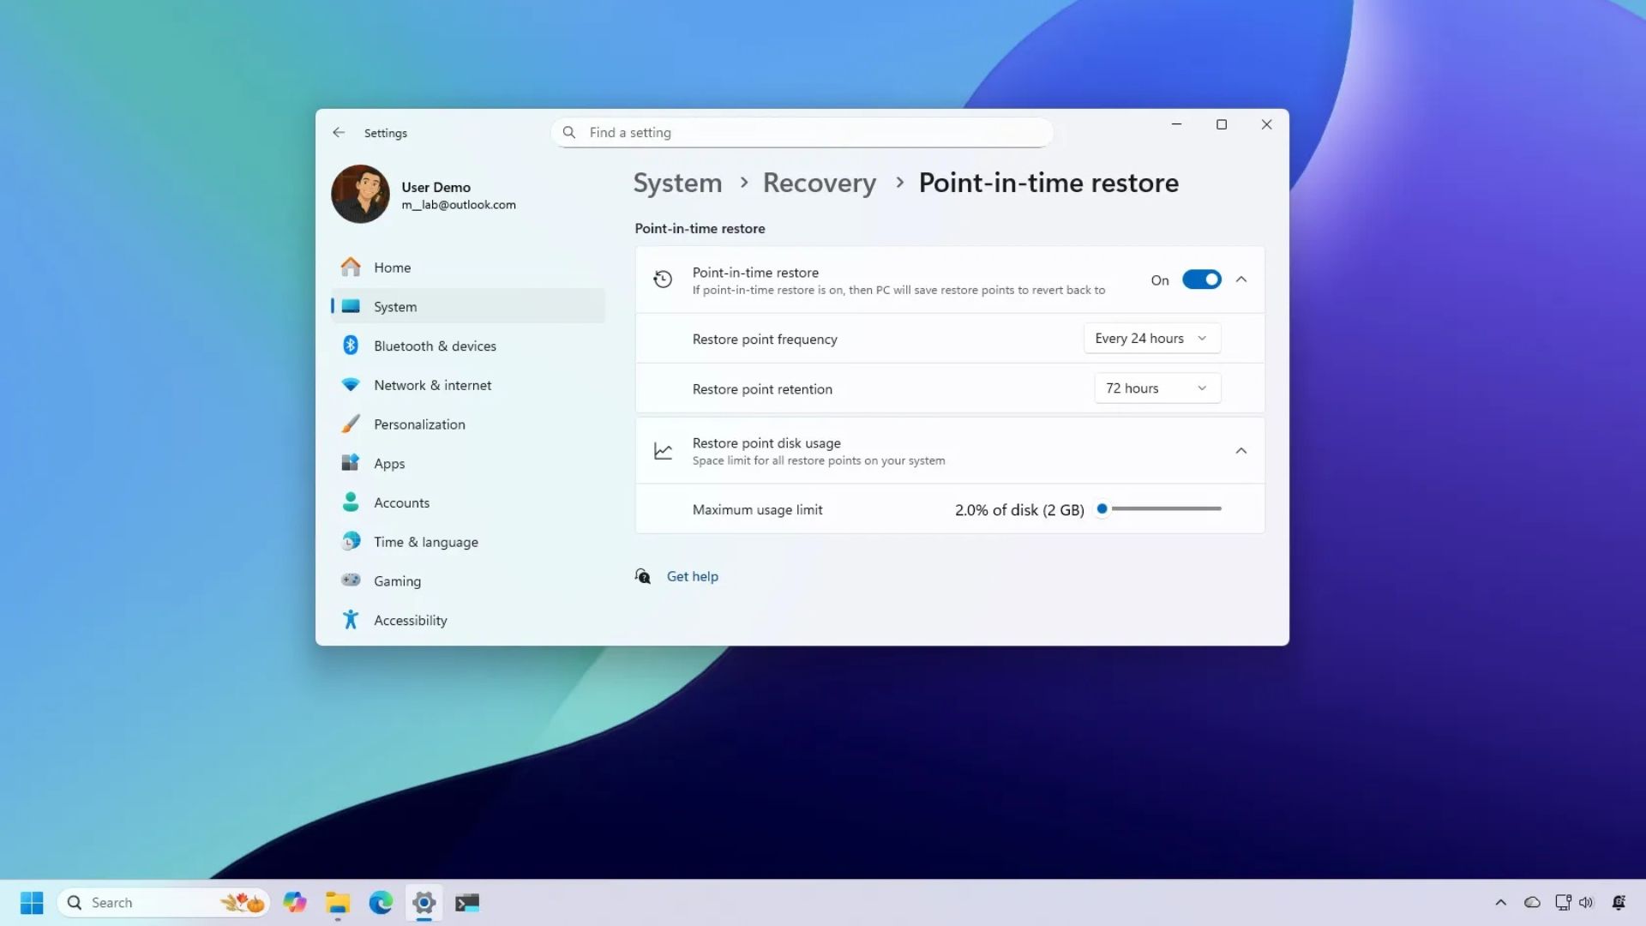This screenshot has width=1646, height=926.
Task: Click the Find a setting search box
Action: tap(802, 133)
